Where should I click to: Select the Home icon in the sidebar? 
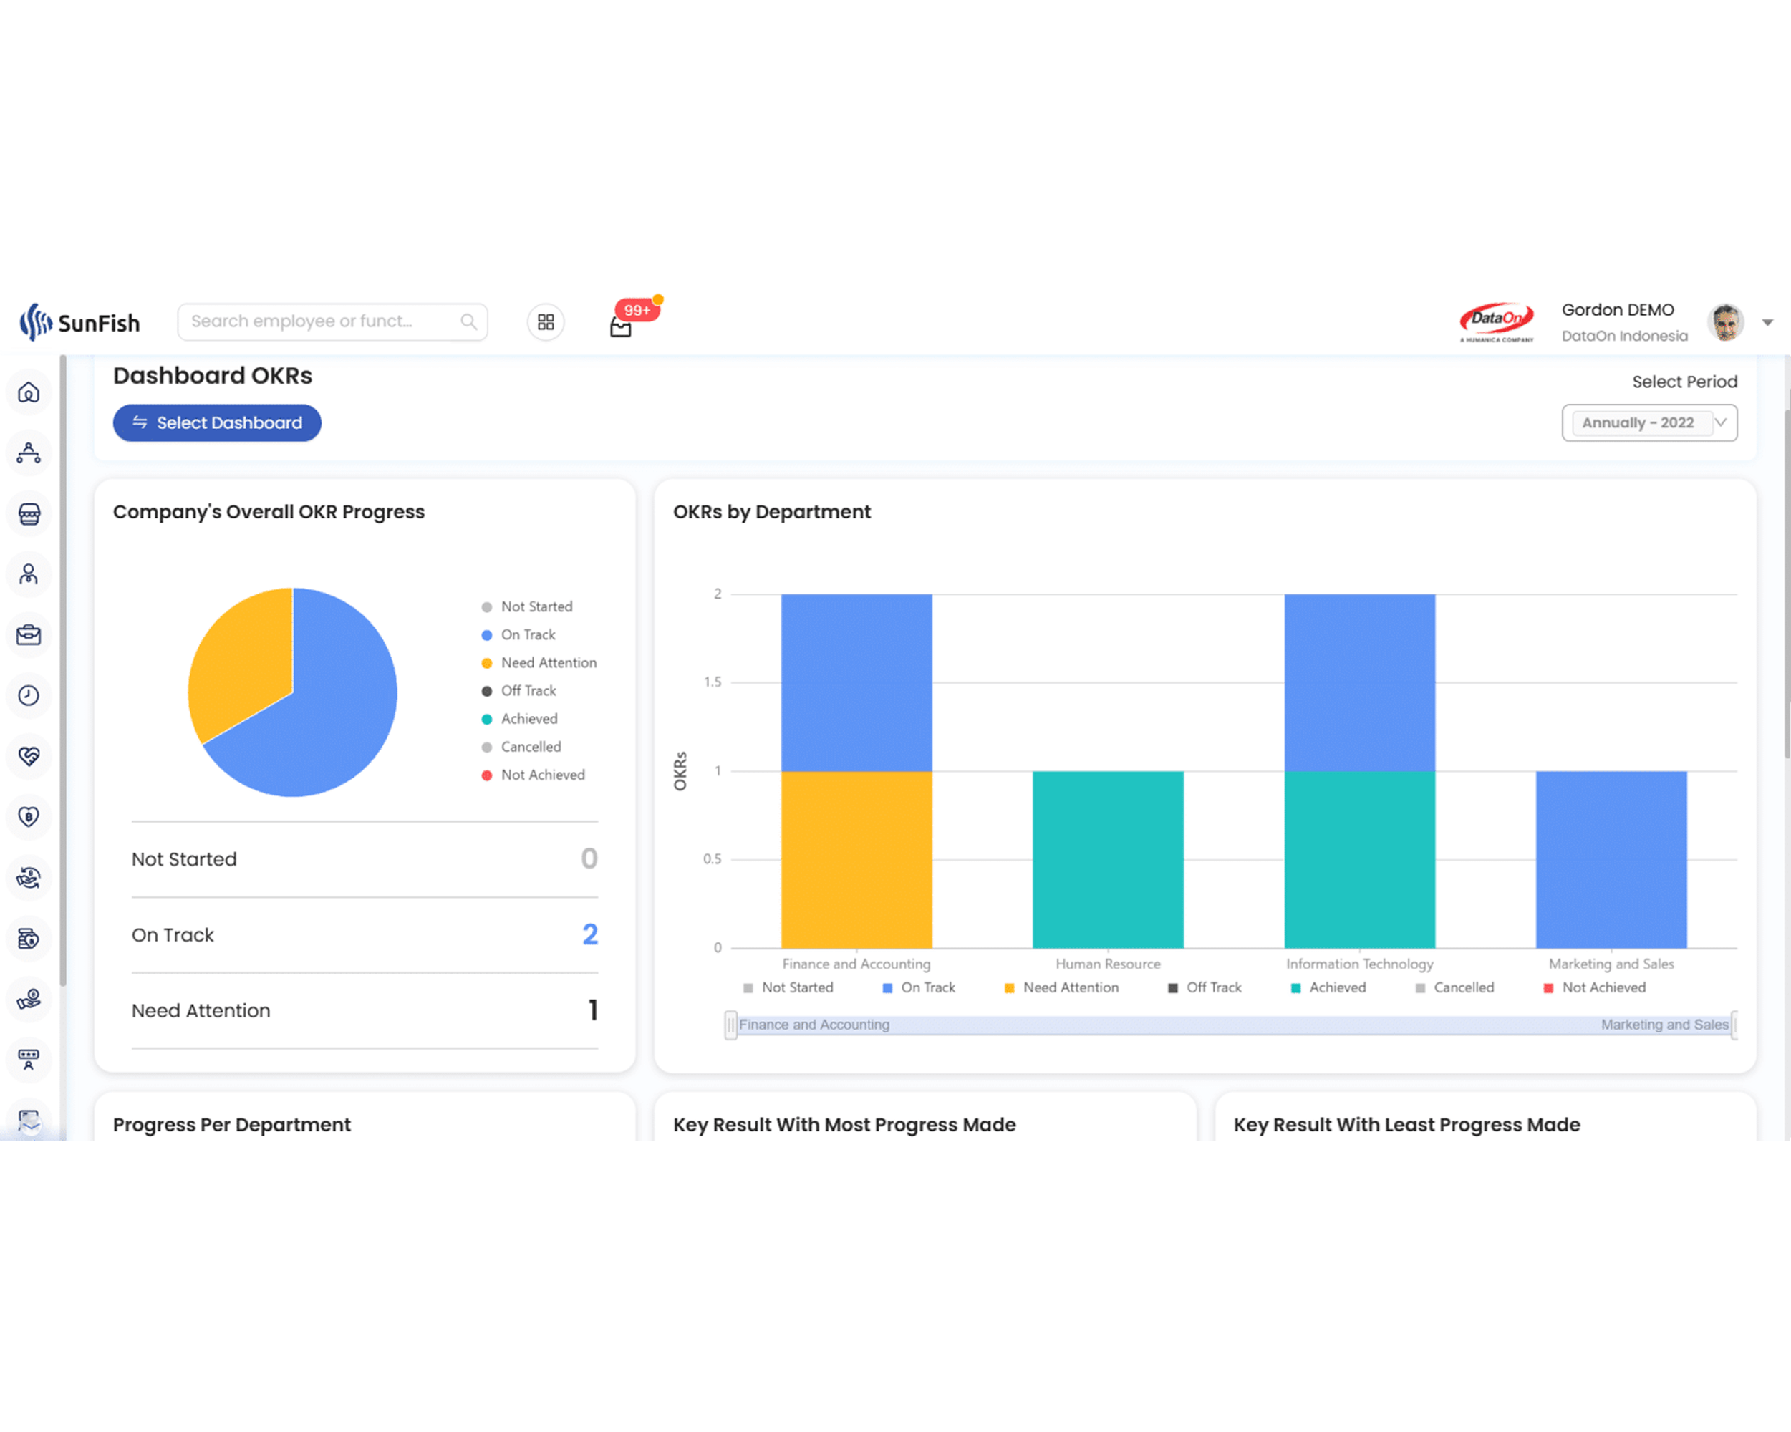pos(29,393)
